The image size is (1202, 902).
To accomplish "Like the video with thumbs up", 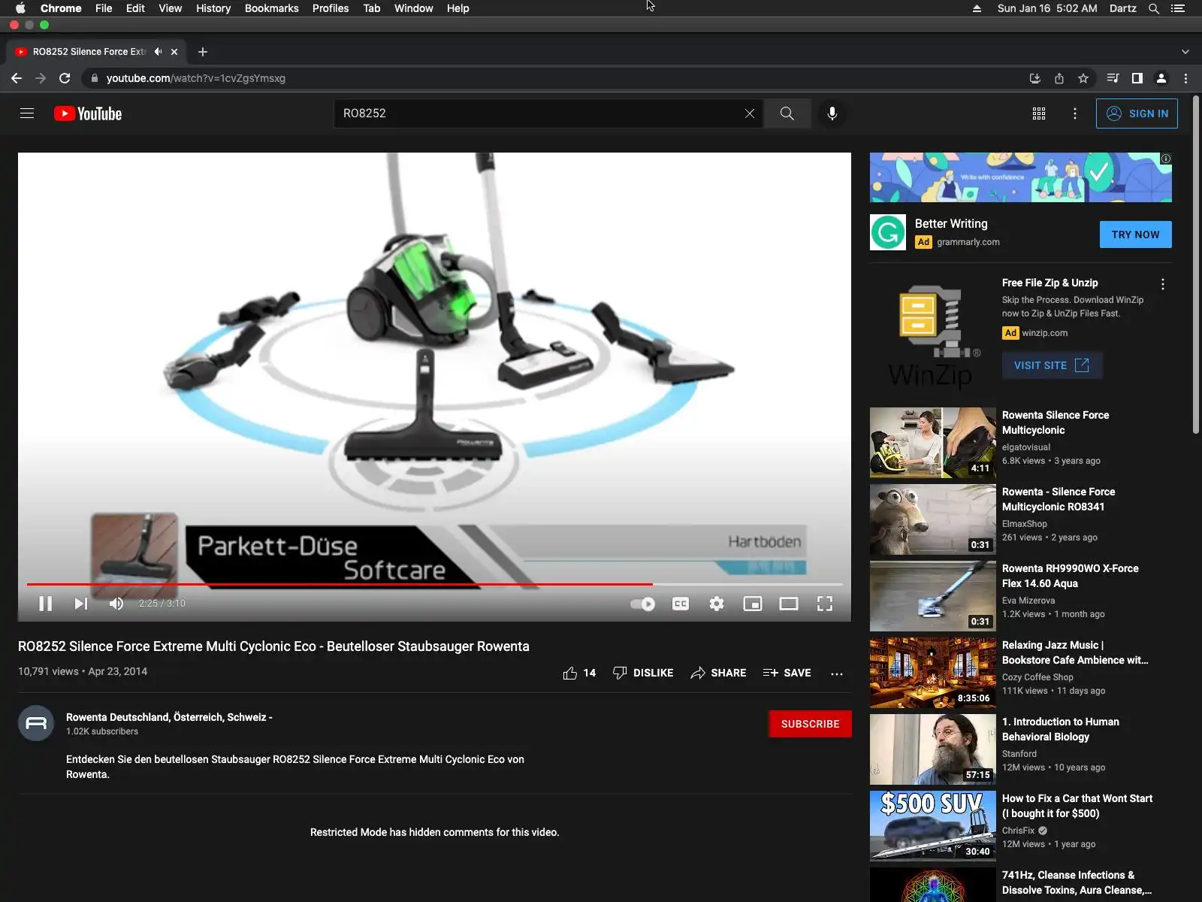I will 579,673.
